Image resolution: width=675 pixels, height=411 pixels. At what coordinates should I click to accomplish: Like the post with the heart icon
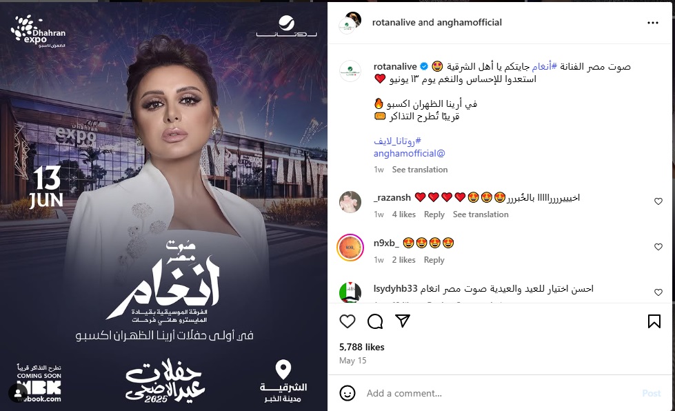point(347,321)
